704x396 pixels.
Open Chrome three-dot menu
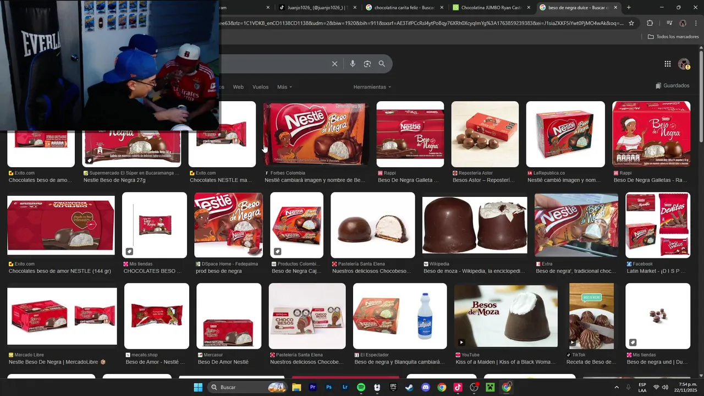(x=695, y=23)
